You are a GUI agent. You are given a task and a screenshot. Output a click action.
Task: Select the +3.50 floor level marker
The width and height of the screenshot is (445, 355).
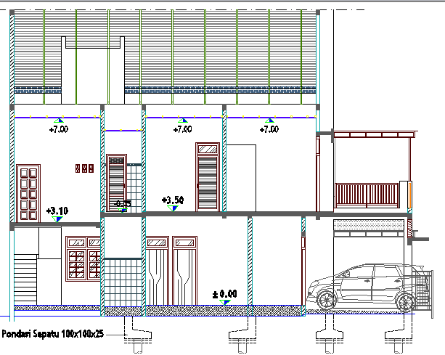pos(173,200)
